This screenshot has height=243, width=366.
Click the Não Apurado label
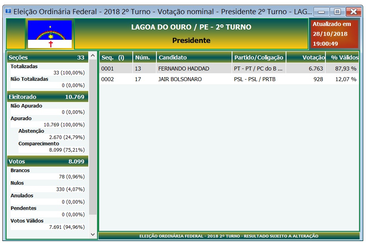26,106
